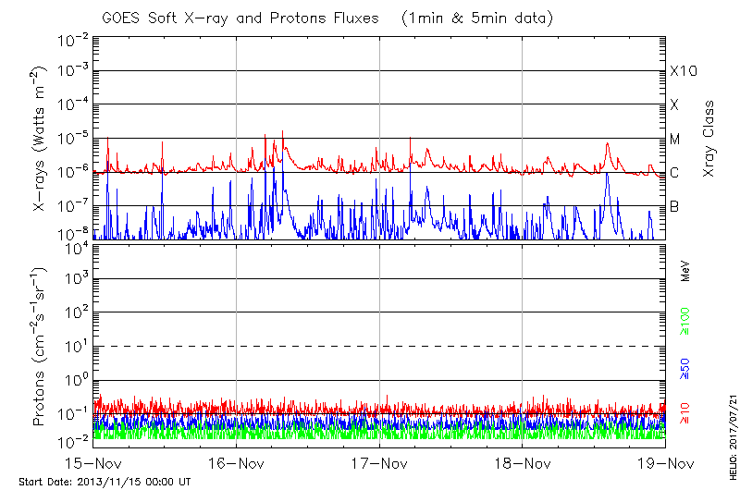Viewport: 740px width, 490px height.
Task: Click the M flare class label
Action: pos(675,140)
